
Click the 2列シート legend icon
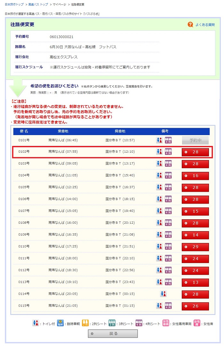pos(85,323)
